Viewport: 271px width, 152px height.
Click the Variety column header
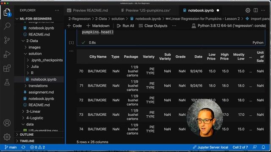point(149,57)
